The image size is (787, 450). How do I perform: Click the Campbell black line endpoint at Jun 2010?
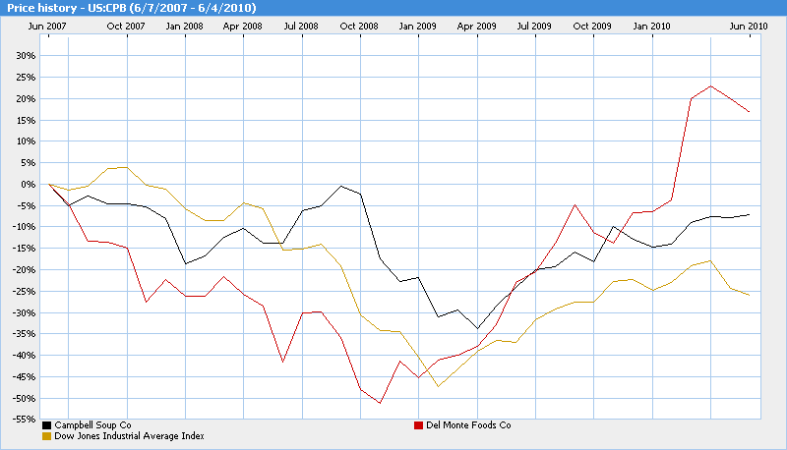[x=750, y=214]
